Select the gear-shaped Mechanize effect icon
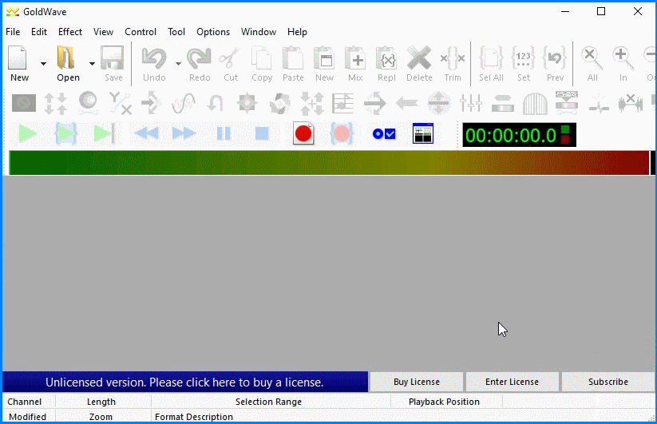This screenshot has height=424, width=657. coord(247,103)
